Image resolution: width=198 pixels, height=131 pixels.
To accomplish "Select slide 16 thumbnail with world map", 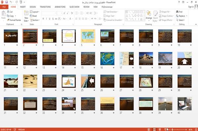I will pos(107,58).
